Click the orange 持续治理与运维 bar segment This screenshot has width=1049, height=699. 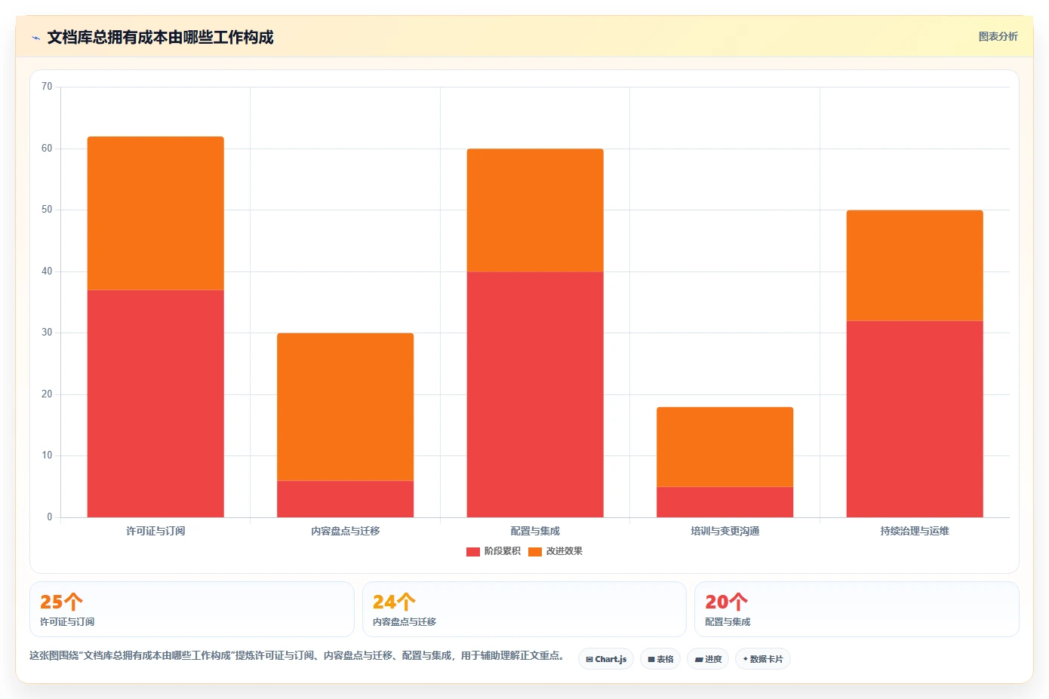pos(915,265)
